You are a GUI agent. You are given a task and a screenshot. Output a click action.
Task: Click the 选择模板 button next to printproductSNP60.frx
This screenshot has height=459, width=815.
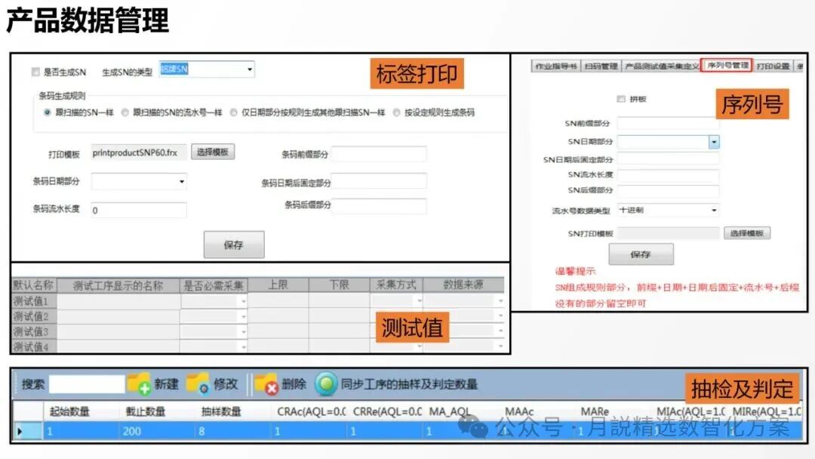pyautogui.click(x=214, y=152)
